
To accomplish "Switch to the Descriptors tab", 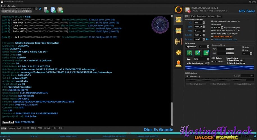I will point(201,16).
